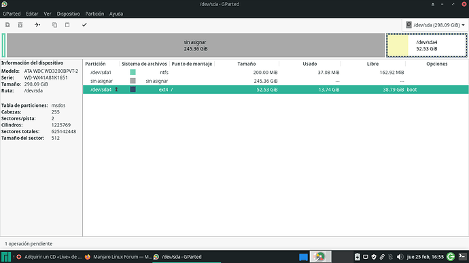The width and height of the screenshot is (469, 263).
Task: Open the Partición menu
Action: [x=94, y=14]
